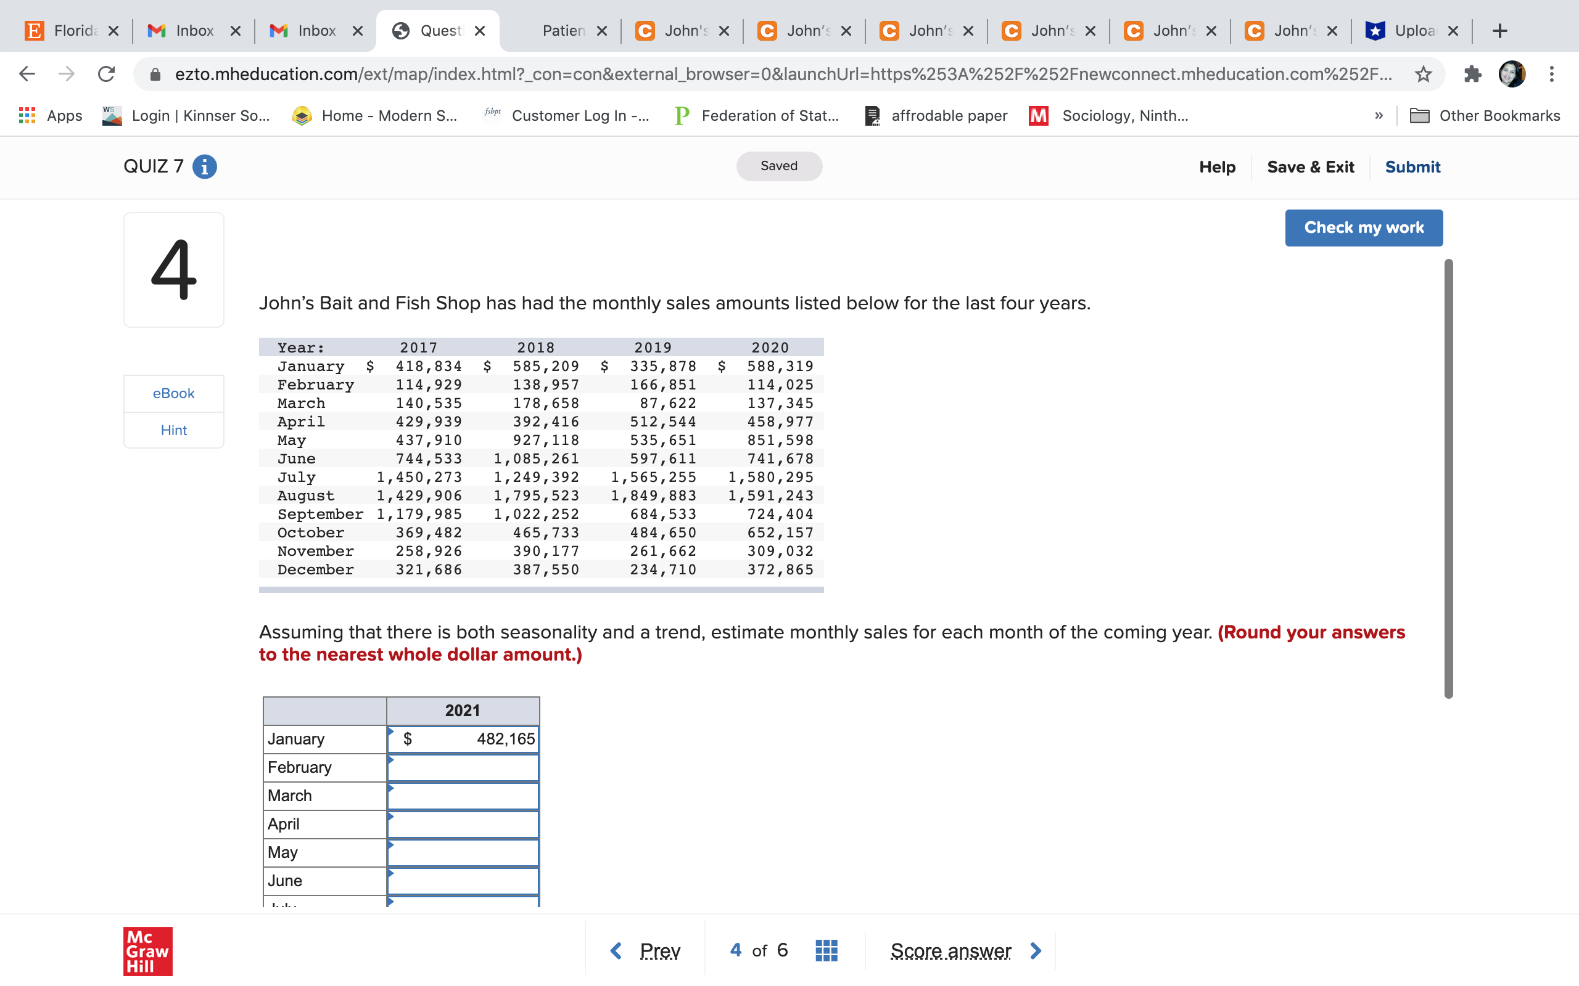This screenshot has height=986, width=1579.
Task: Expand hidden bookmarks overflow chevron
Action: coord(1379,115)
